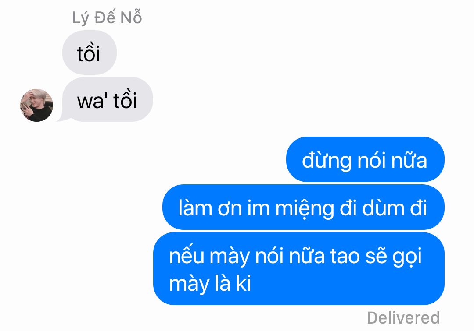
Task: Tap the "làm ơn im miệng đi dùm đi" bubble
Action: coord(304,207)
